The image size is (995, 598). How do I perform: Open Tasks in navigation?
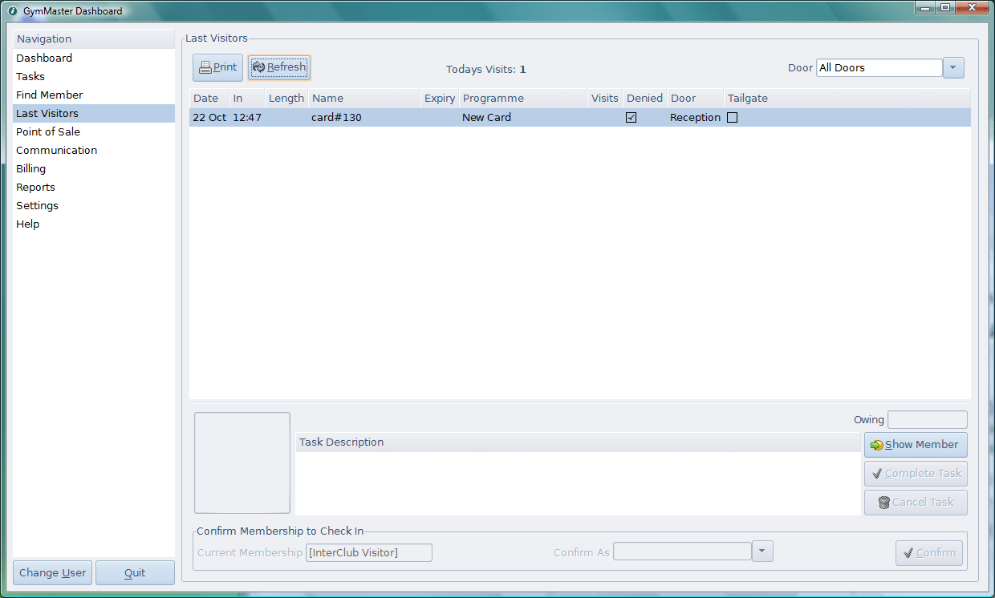click(93, 76)
